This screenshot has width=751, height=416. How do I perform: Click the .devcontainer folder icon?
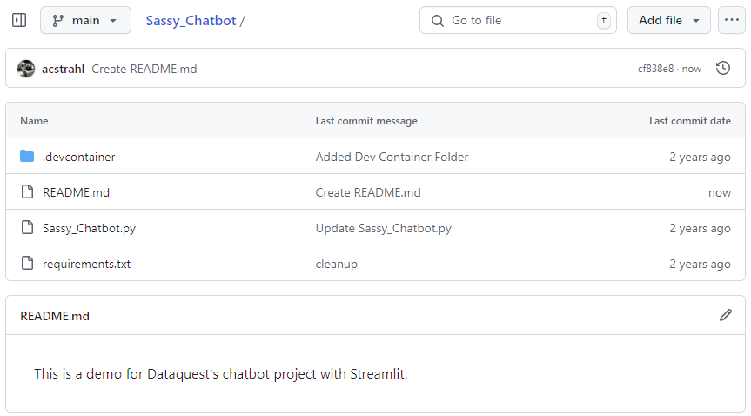(x=27, y=157)
